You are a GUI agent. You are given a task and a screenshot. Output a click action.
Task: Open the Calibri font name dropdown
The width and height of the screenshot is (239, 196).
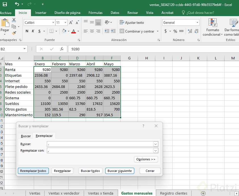[x=53, y=23]
